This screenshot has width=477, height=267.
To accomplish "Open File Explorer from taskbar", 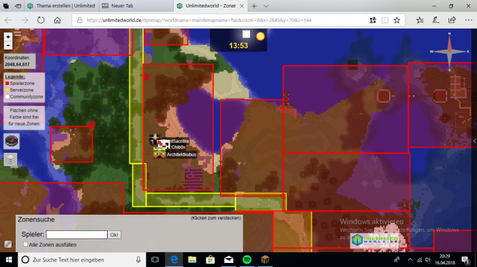I will click(192, 260).
